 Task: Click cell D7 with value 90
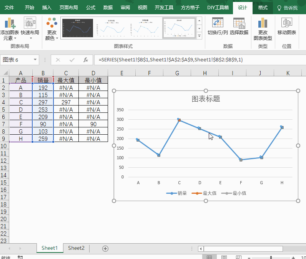(93, 124)
